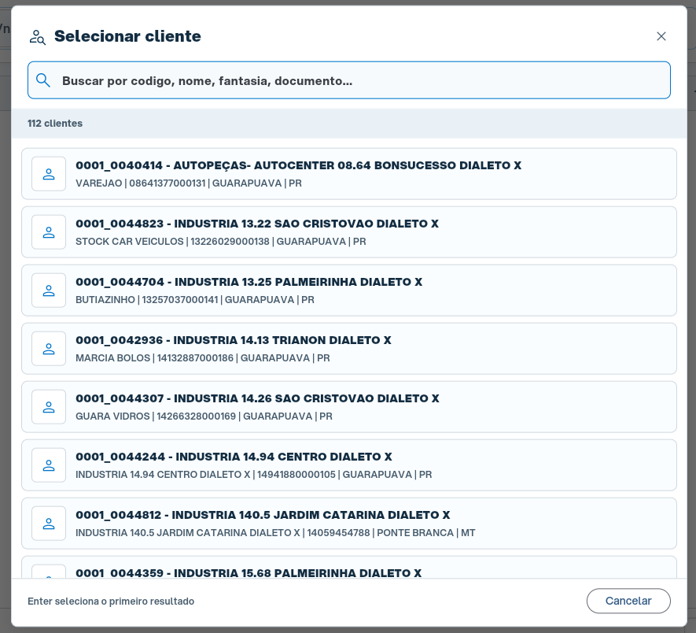Click MARCIA BOLOS detail line
696x633 pixels.
[202, 358]
